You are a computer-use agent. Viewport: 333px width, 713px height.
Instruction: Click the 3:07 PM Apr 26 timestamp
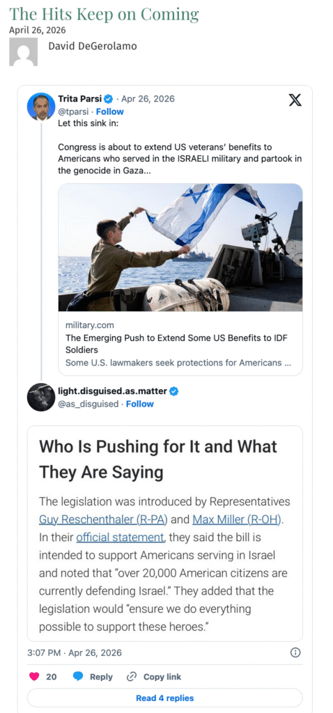coord(75,652)
